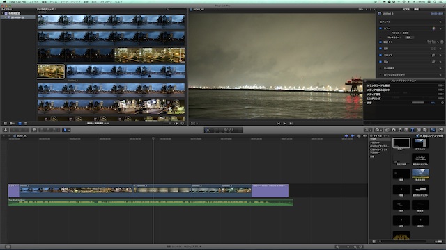Choose the Select arrow tool
This screenshot has height=250, width=446.
[x=65, y=130]
